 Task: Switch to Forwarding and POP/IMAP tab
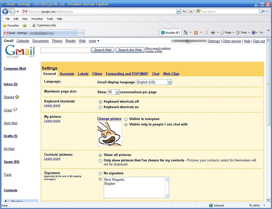pos(127,74)
